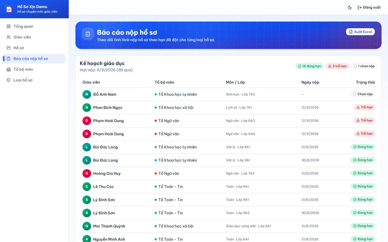Click Giáo dục công dân · Lớp 6A1 cell
The height and width of the screenshot is (242, 388).
tap(248, 226)
